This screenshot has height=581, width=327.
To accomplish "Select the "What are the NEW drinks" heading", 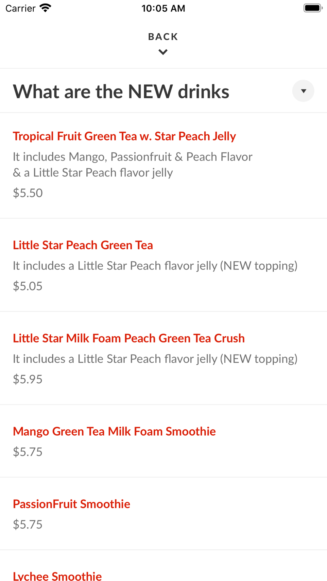I will point(121,91).
